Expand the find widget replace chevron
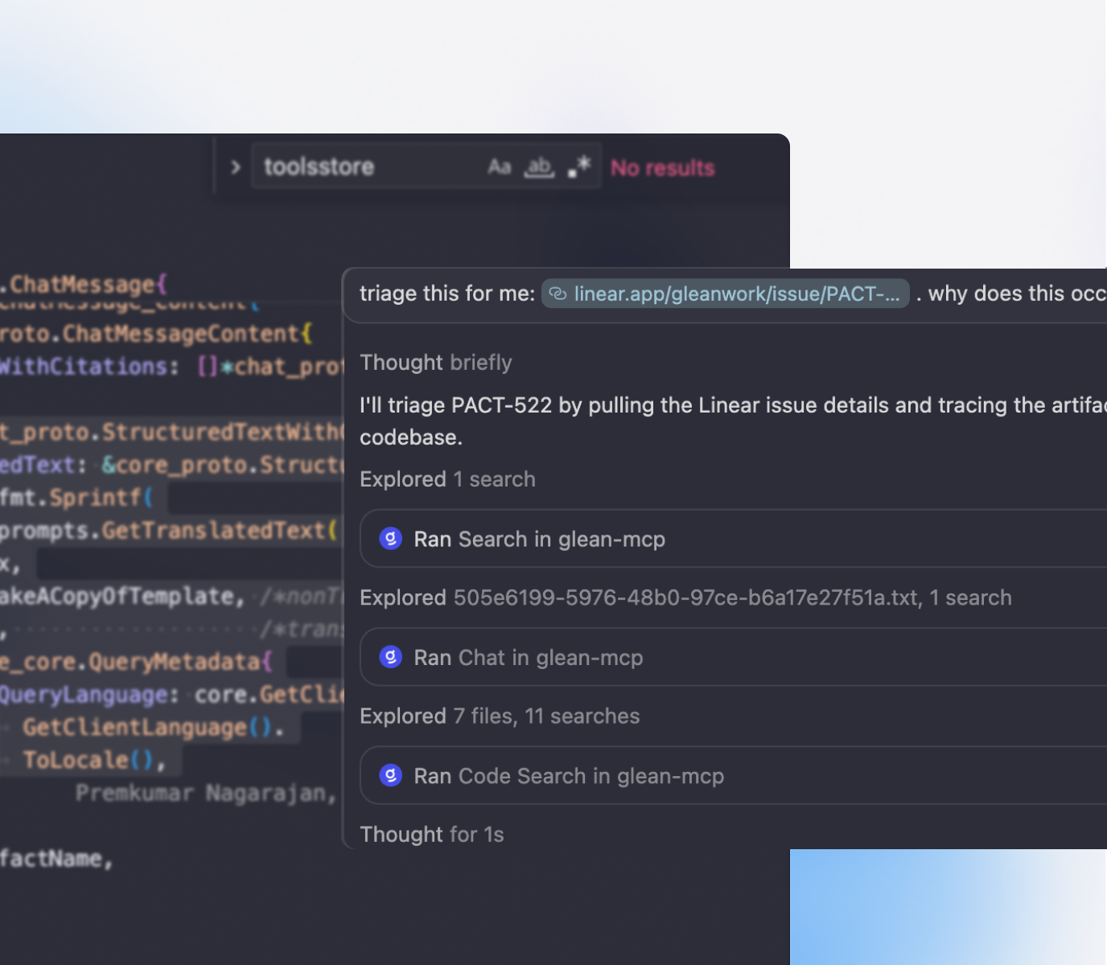 [235, 167]
